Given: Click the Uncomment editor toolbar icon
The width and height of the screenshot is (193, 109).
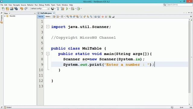Looking at the screenshot, I should [x=113, y=17].
